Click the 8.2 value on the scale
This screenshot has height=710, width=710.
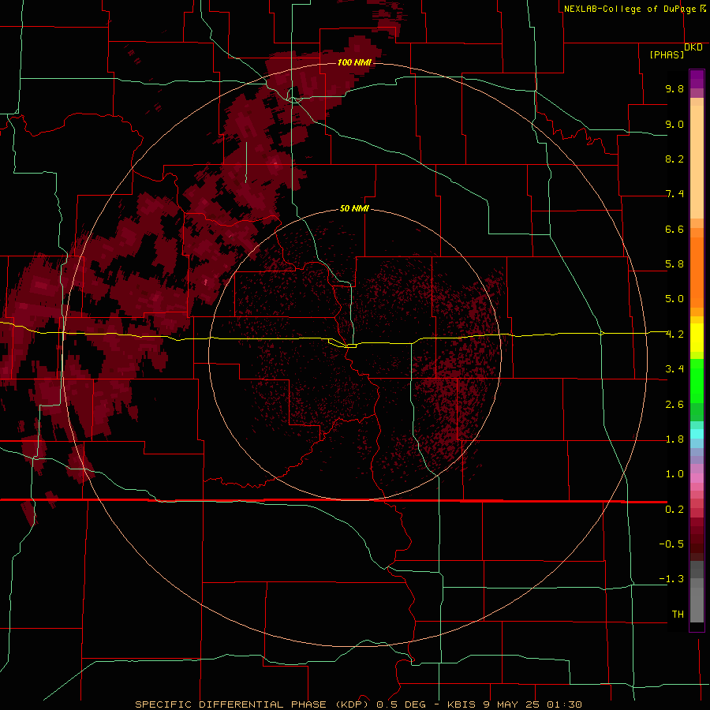[x=674, y=159]
